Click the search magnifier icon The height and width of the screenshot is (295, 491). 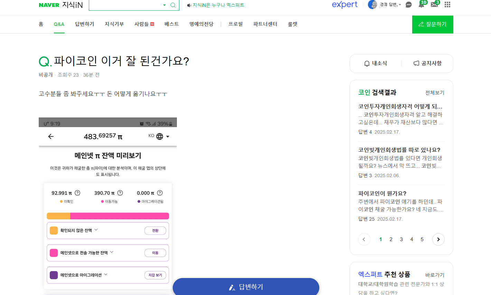click(x=173, y=5)
